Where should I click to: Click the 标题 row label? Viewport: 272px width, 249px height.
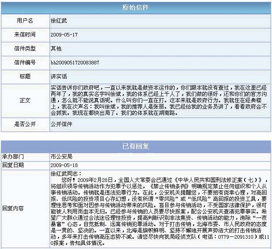point(25,76)
